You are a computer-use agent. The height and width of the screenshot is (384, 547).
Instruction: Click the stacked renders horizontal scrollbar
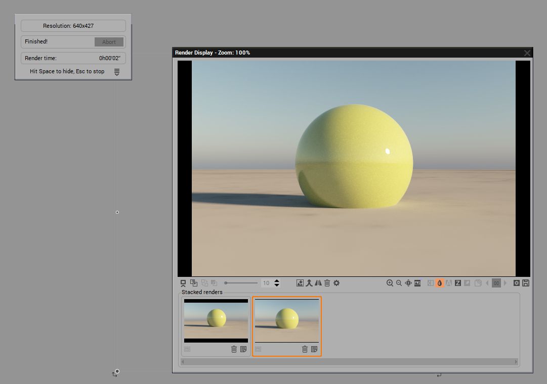(x=349, y=362)
